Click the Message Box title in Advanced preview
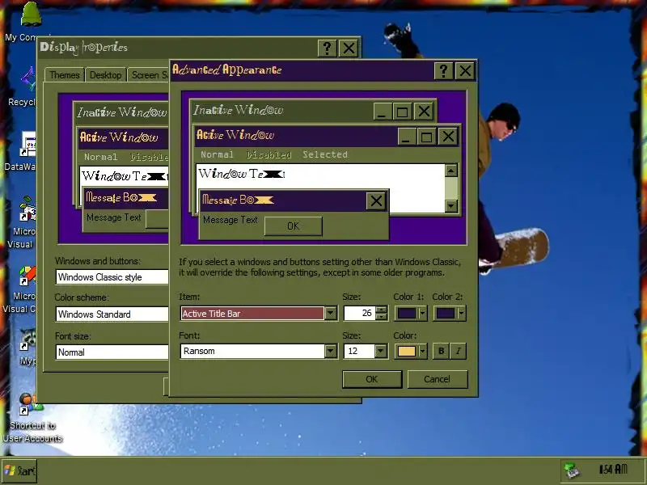The height and width of the screenshot is (485, 647). [237, 200]
